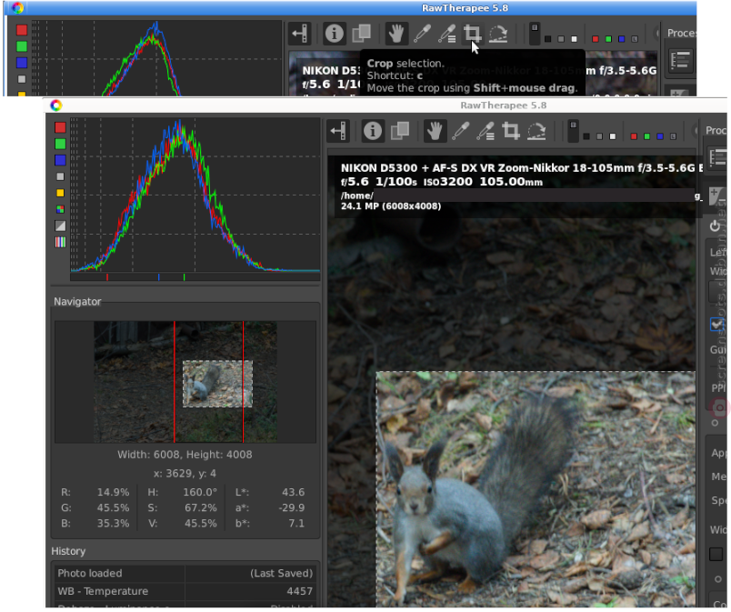Select the Hand tool in front window
Screen dimensions: 731x612
pos(435,131)
